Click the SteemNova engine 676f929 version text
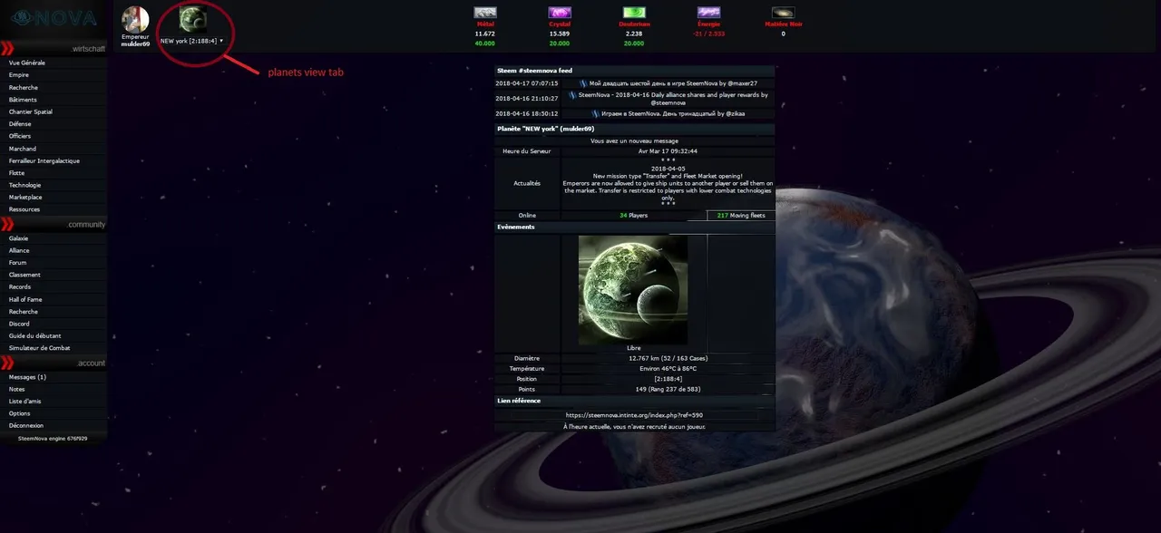 53,438
